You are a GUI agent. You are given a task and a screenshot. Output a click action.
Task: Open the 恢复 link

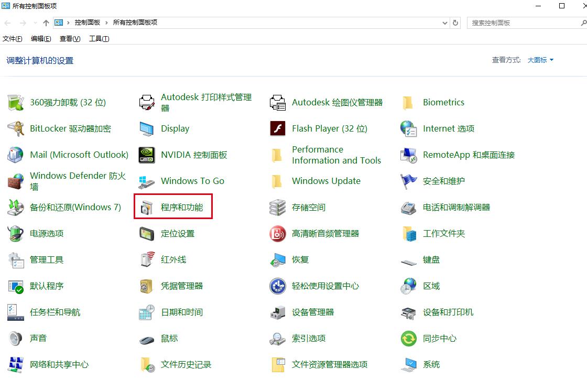pos(300,259)
